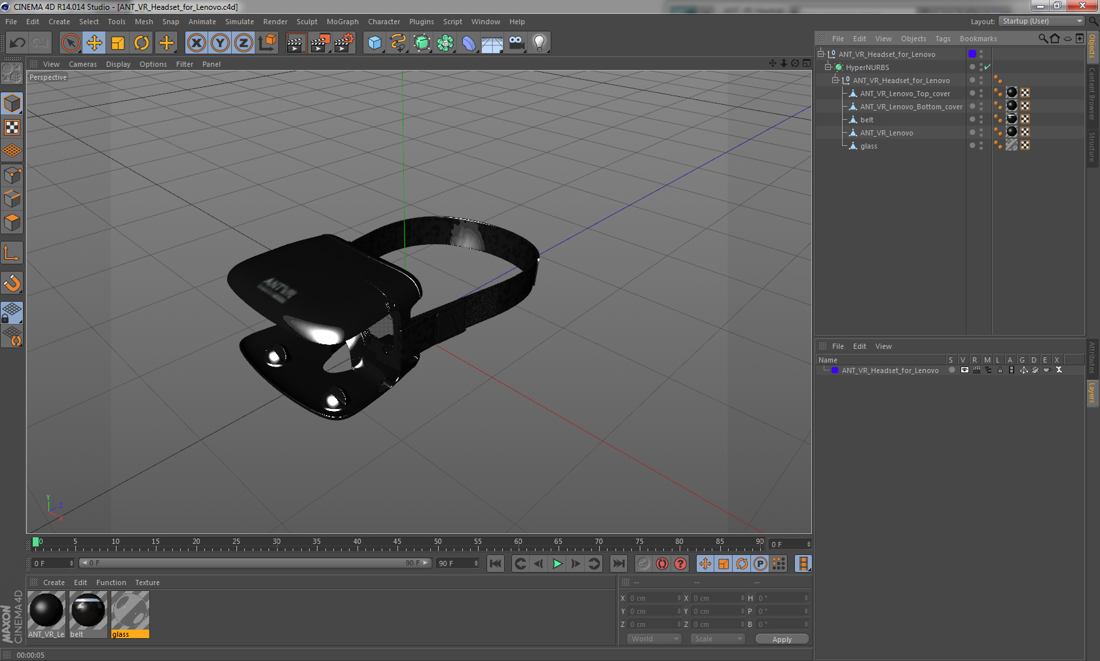
Task: Play the animation forward
Action: point(557,563)
